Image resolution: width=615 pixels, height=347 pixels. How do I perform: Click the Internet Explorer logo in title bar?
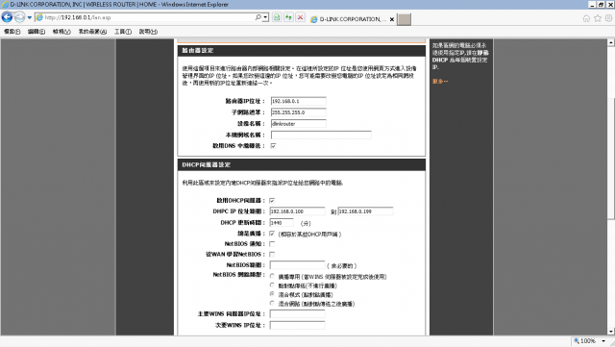coord(5,5)
